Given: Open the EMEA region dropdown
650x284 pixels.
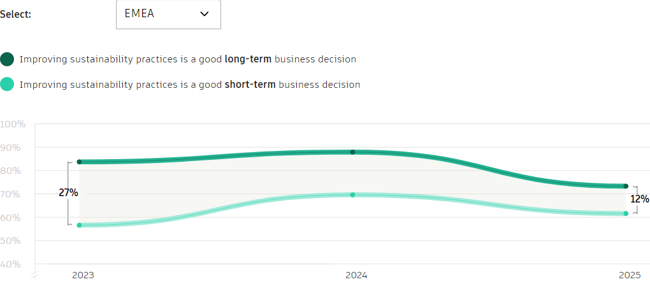Looking at the screenshot, I should [x=168, y=14].
